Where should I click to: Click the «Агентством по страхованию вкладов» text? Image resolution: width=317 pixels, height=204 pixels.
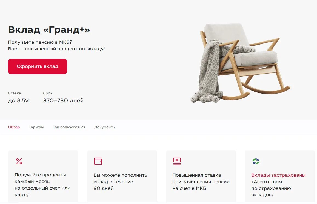[x=271, y=188]
